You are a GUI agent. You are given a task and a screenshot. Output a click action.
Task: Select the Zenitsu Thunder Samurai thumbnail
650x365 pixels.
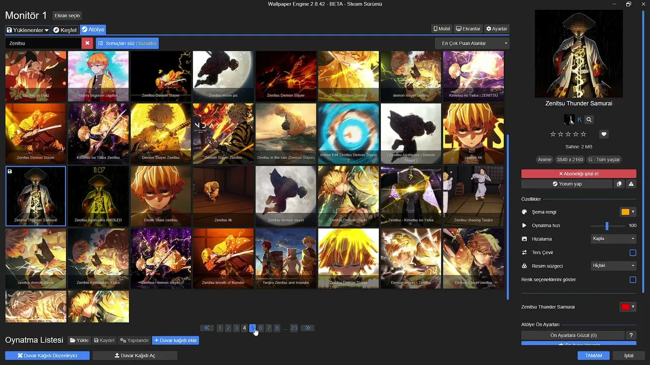(36, 196)
